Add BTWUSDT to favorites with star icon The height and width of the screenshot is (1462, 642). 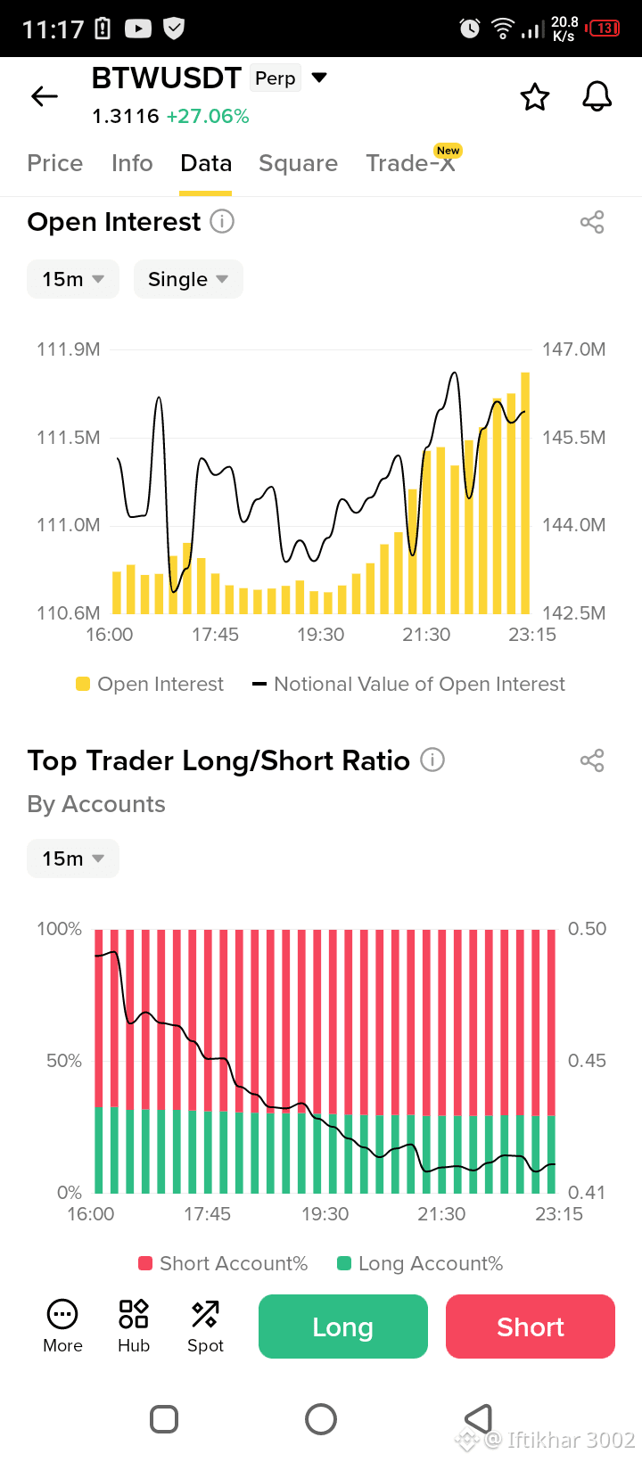tap(535, 96)
